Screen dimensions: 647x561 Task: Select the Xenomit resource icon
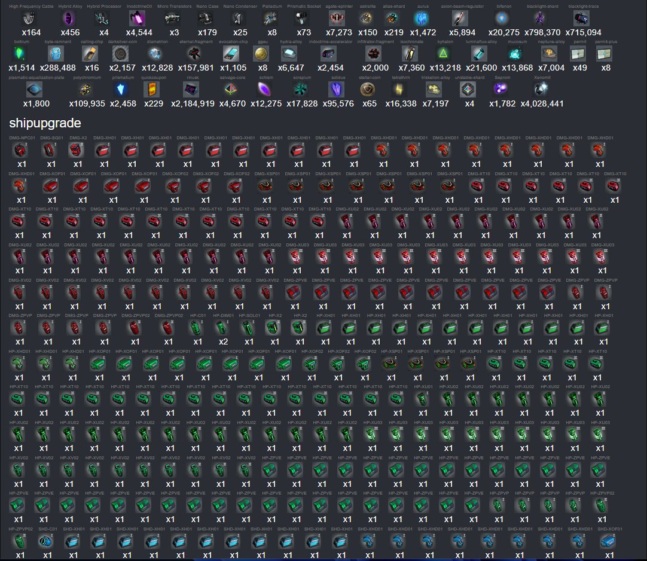pyautogui.click(x=541, y=90)
